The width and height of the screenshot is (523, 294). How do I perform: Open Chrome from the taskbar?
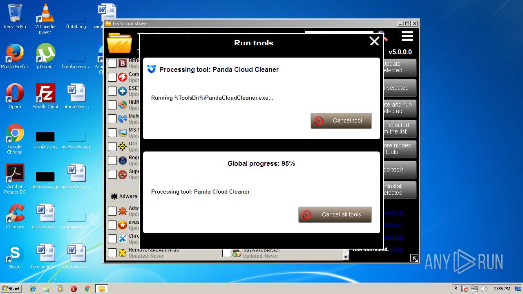[x=87, y=289]
